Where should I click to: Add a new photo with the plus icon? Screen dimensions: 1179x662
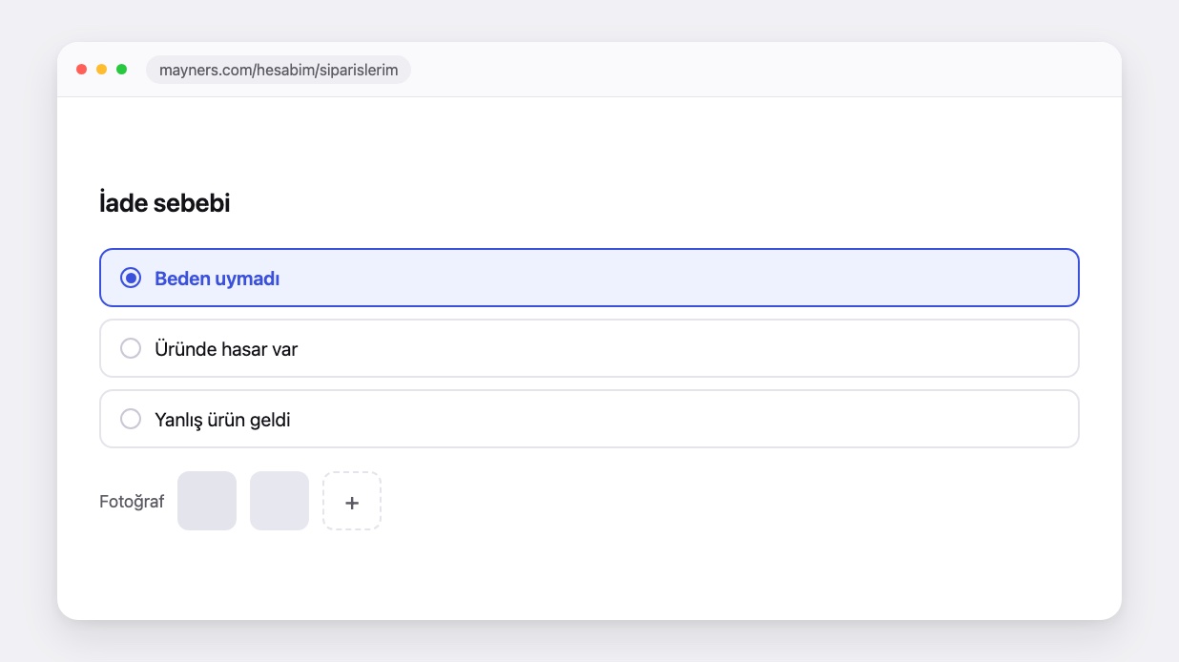pos(352,502)
